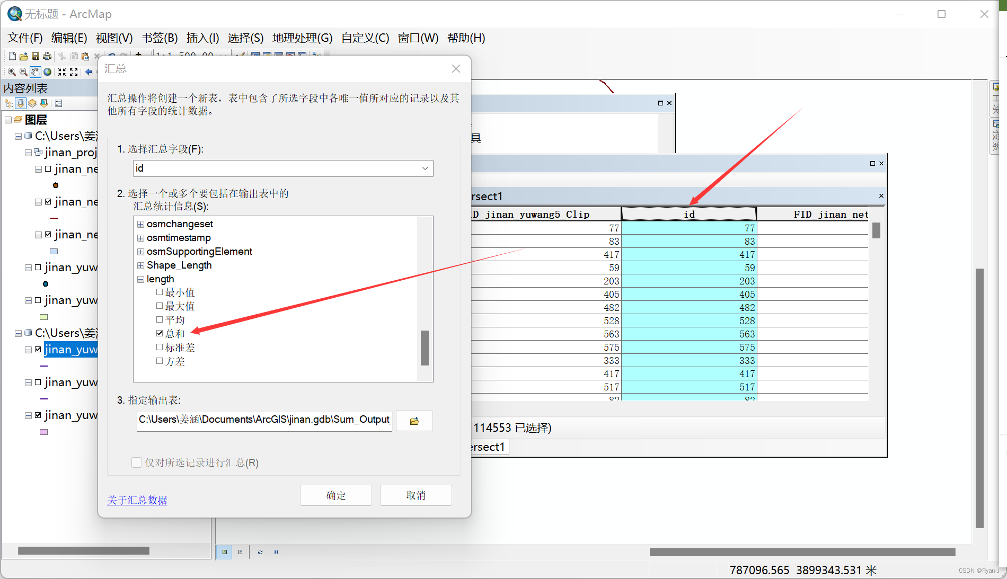
Task: Click the Paste clipboard icon
Action: [x=85, y=56]
